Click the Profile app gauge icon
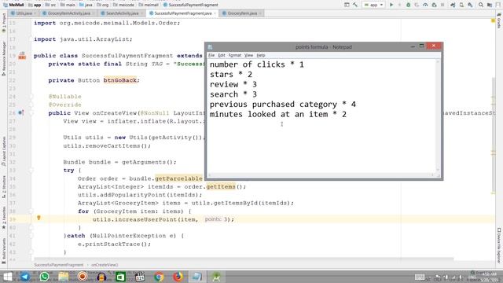This screenshot has height=283, width=503. (x=425, y=5)
